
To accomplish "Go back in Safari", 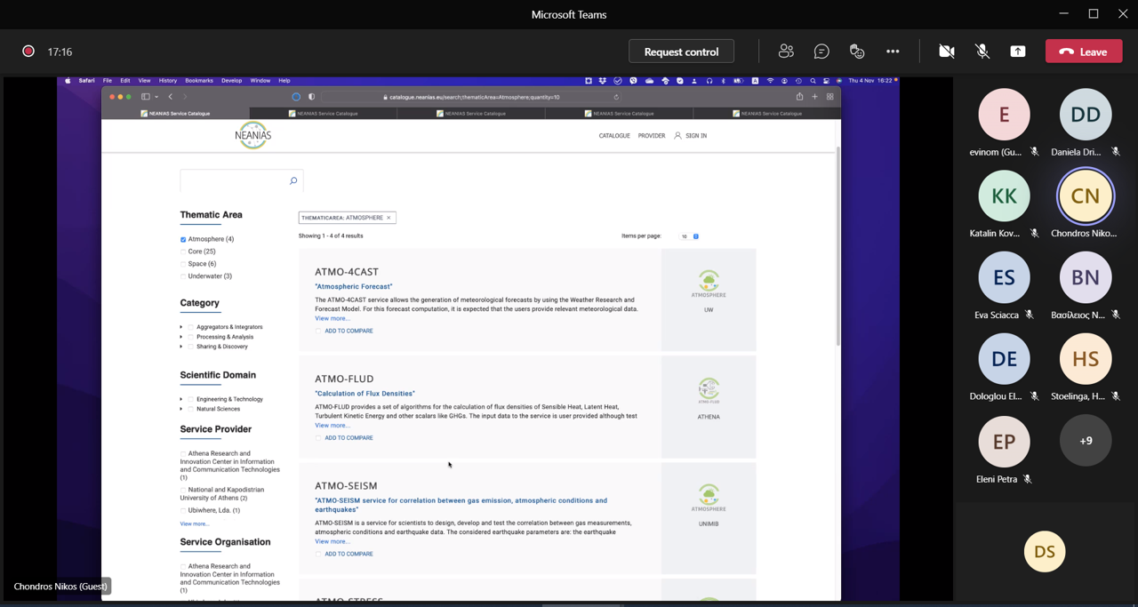I will pos(170,97).
